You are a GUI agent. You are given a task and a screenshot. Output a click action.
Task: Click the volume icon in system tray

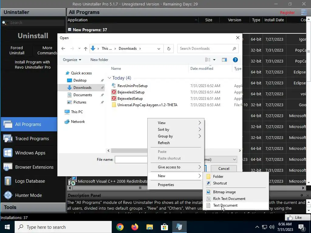pos(272,227)
